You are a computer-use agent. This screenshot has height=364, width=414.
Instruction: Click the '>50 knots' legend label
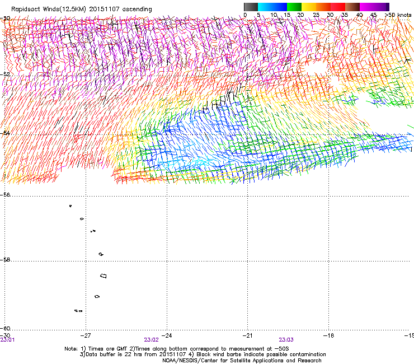[x=398, y=15]
